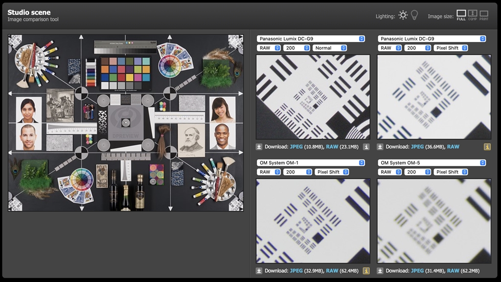
Task: Open the Normal shooting mode dropdown
Action: tap(329, 48)
